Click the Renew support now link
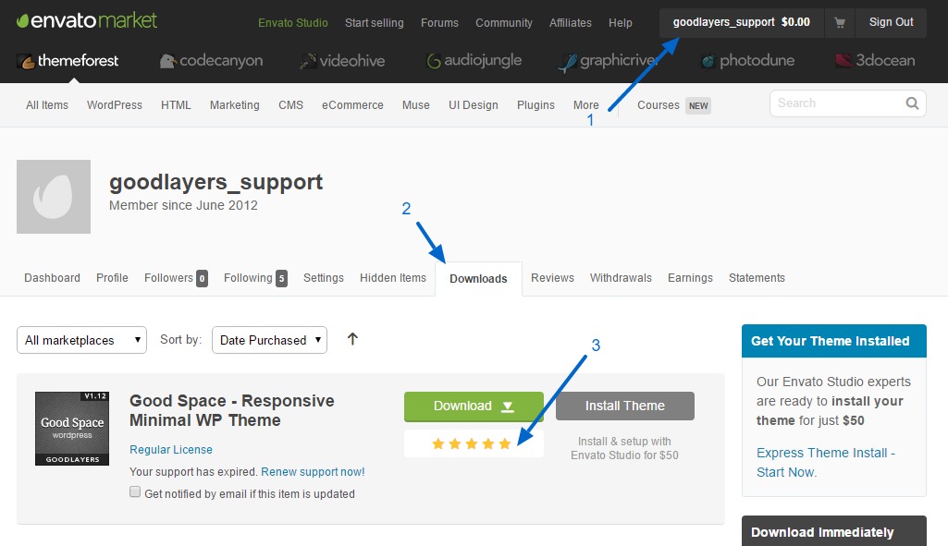Image resolution: width=948 pixels, height=546 pixels. (313, 472)
